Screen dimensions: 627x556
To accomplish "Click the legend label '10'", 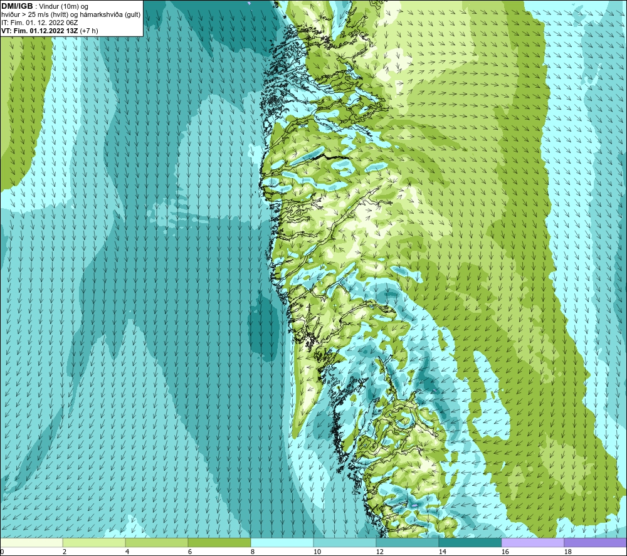I will click(317, 552).
